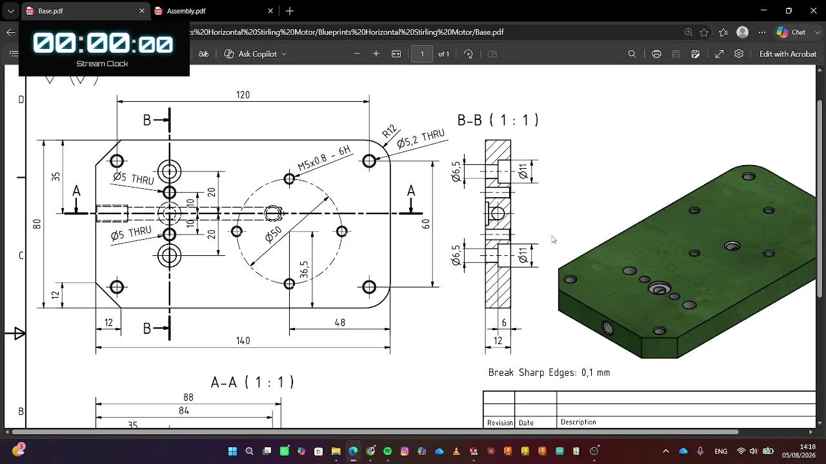Viewport: 826px width, 464px height.
Task: Zoom in on the PDF page
Action: (x=376, y=54)
